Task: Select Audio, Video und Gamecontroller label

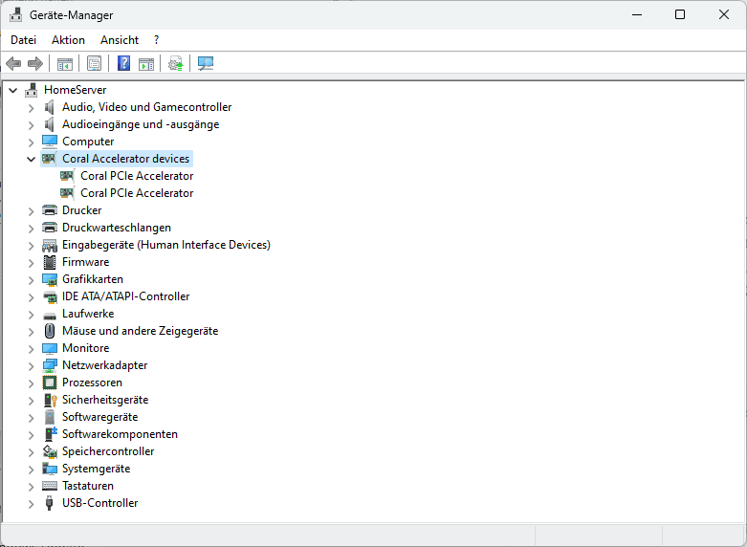Action: [x=146, y=107]
